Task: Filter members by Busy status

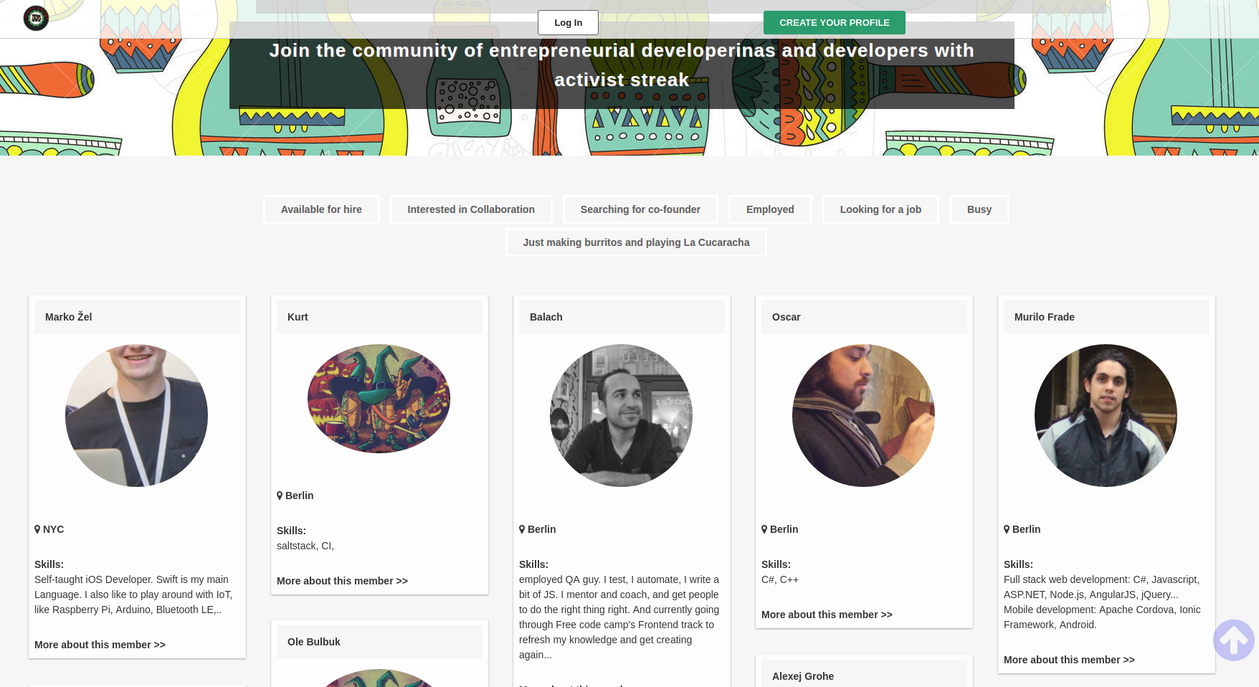Action: coord(979,209)
